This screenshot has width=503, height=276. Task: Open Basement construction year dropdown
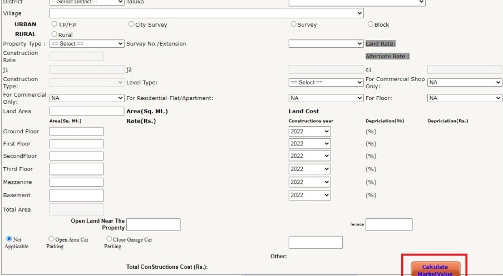(309, 195)
